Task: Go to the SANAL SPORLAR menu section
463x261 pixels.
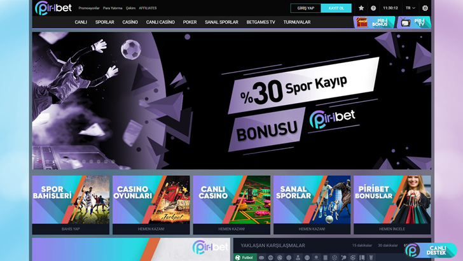Action: (x=221, y=22)
